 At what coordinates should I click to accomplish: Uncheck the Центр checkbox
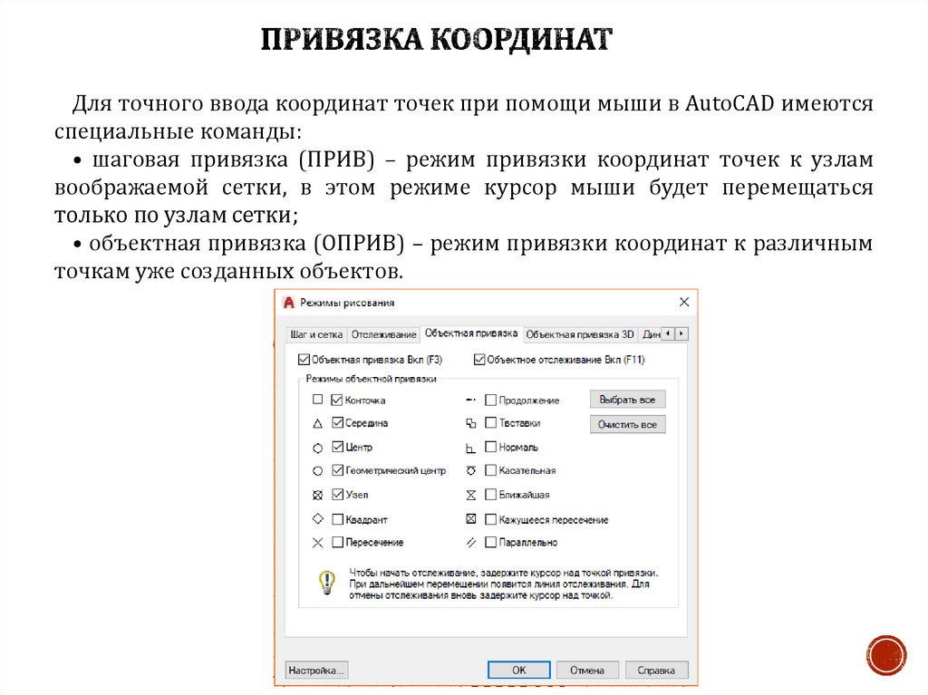(337, 447)
